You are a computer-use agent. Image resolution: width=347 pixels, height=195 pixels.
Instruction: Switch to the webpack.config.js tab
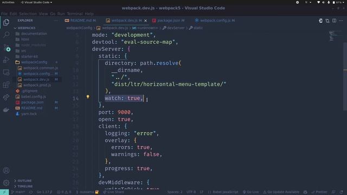pyautogui.click(x=215, y=21)
